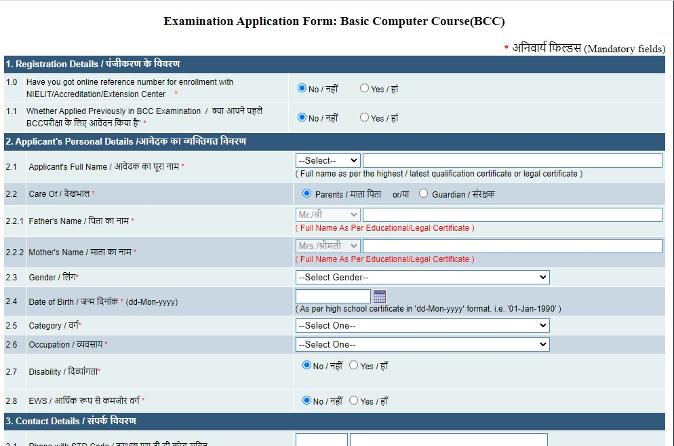Set EWS option to No
Screen dimensions: 674x446
click(x=306, y=401)
